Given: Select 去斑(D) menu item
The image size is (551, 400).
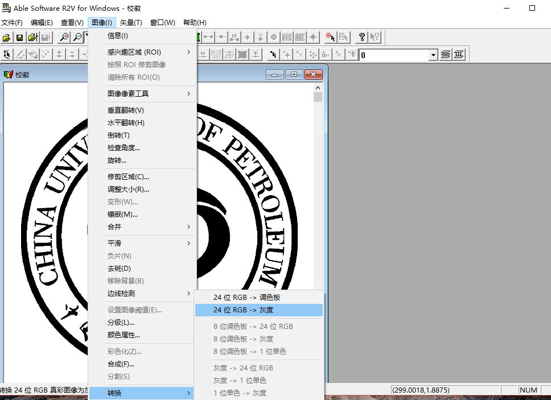Looking at the screenshot, I should (142, 269).
